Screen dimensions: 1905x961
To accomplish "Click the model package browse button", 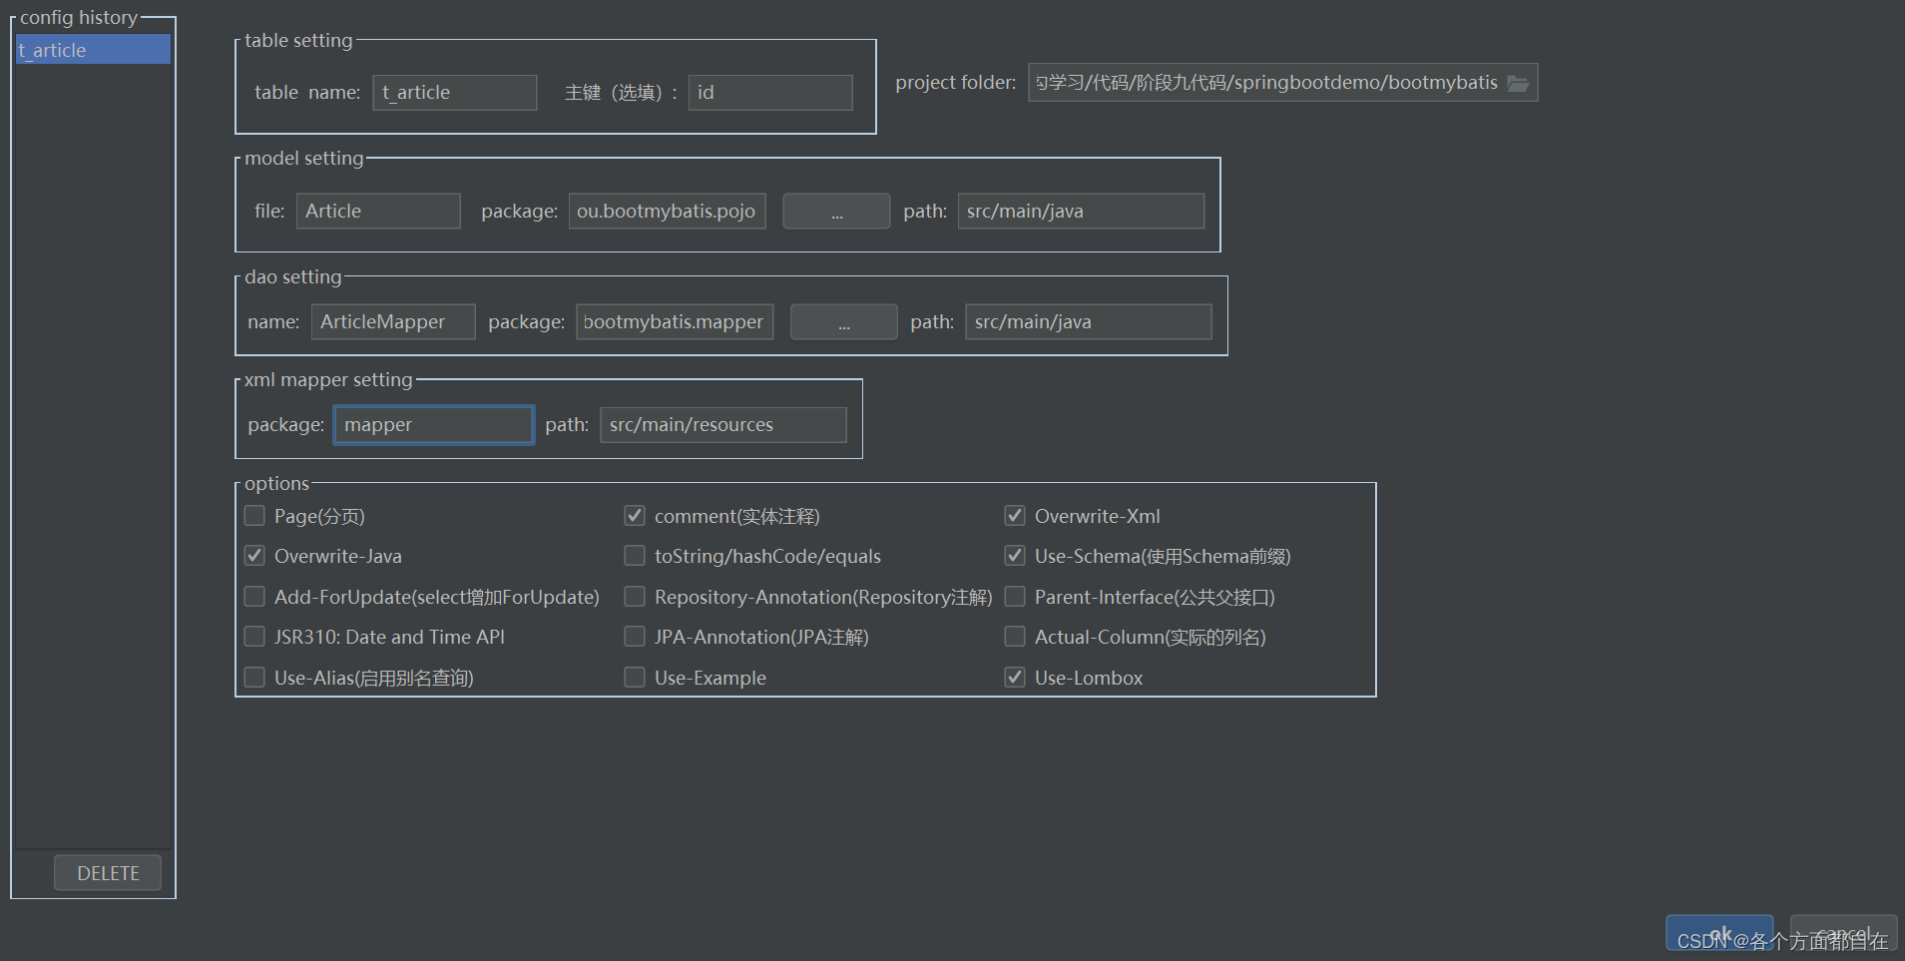I will [x=836, y=211].
